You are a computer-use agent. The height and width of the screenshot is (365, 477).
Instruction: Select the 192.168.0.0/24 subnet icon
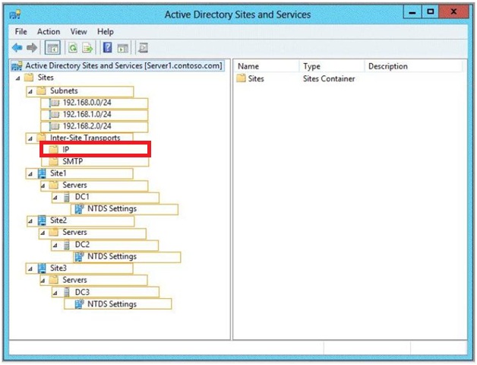tap(55, 103)
